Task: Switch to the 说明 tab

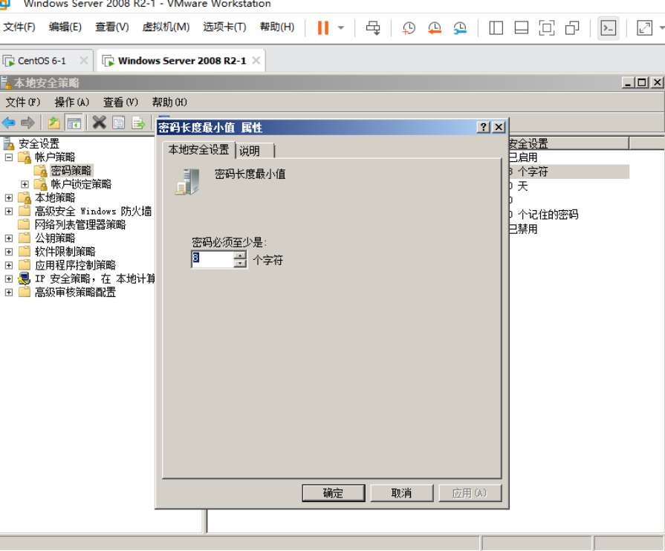Action: click(x=254, y=151)
